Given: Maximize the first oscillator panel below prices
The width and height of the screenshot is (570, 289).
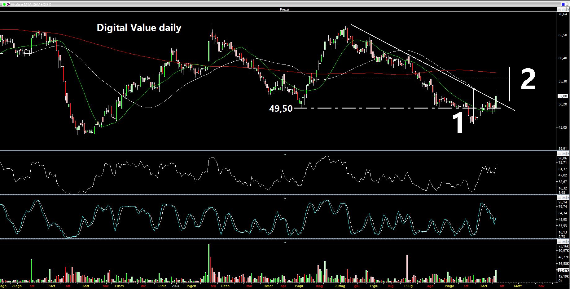Looking at the screenshot, I should (564, 153).
